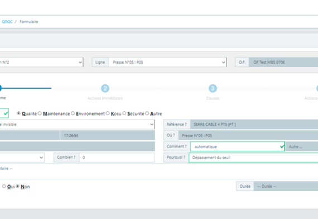Open the small dropdown left of Combien
Viewport: 318px width, 219px height.
22,158
